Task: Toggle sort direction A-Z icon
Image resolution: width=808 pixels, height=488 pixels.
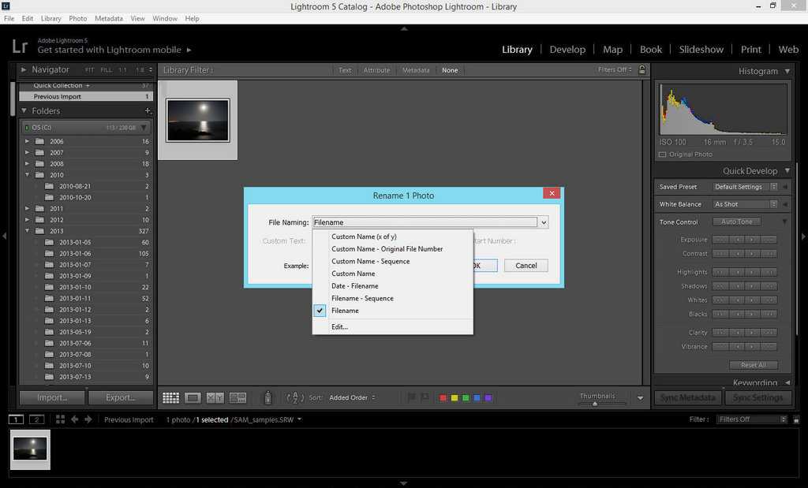Action: [x=295, y=398]
